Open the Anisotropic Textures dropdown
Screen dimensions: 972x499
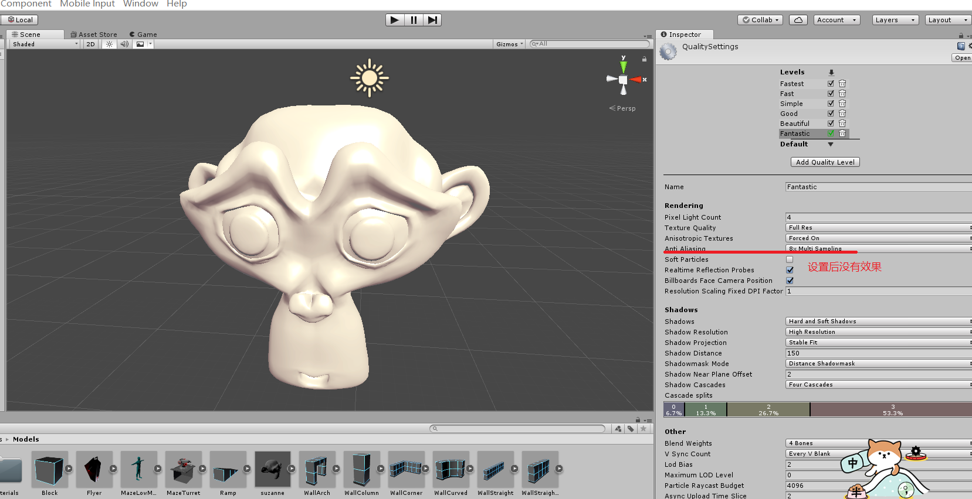point(879,238)
